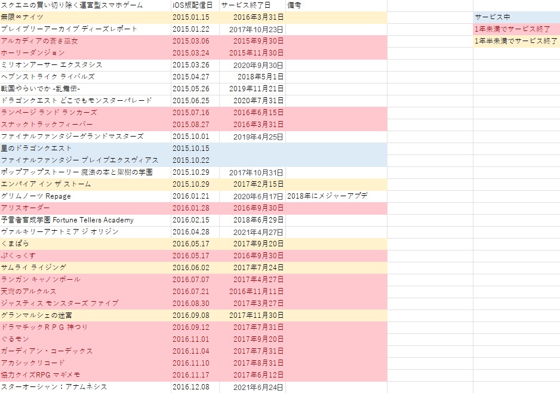
Task: Select the header cell 'サービス終了日'
Action: point(252,5)
